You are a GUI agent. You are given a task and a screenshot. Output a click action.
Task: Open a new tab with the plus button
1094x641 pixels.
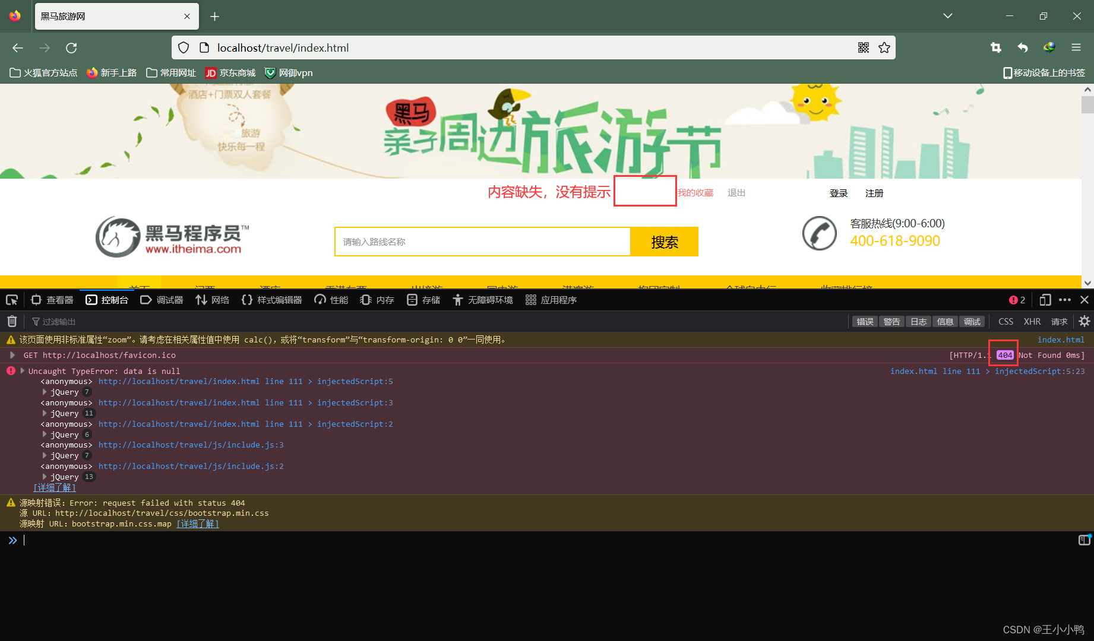215,16
